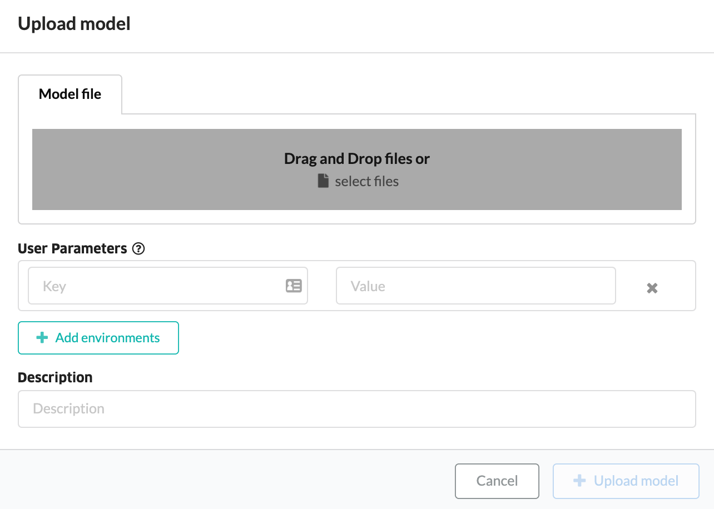Viewport: 714px width, 509px height.
Task: Click the User Parameters label
Action: point(73,248)
